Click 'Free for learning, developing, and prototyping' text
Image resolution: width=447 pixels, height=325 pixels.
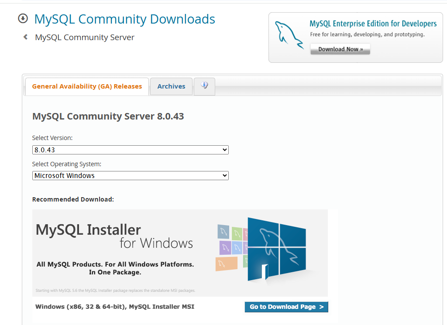[x=368, y=34]
